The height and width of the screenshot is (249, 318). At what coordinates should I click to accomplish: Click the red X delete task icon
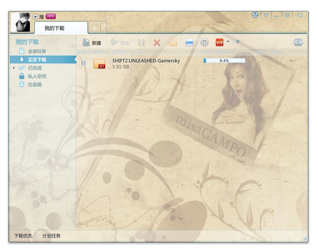(157, 43)
